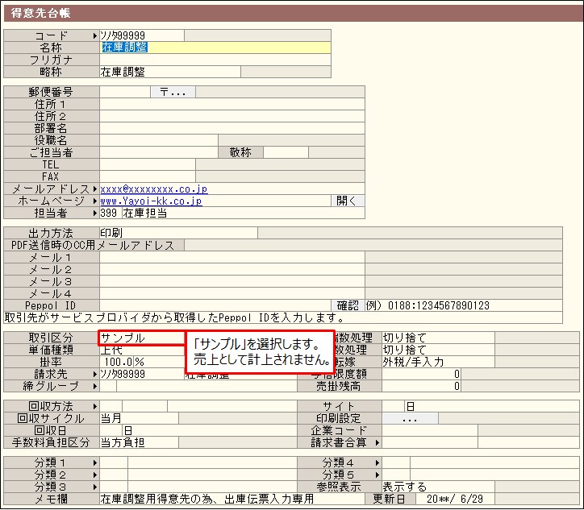
Task: Click the メモ欄 memo text field
Action: coord(232,500)
